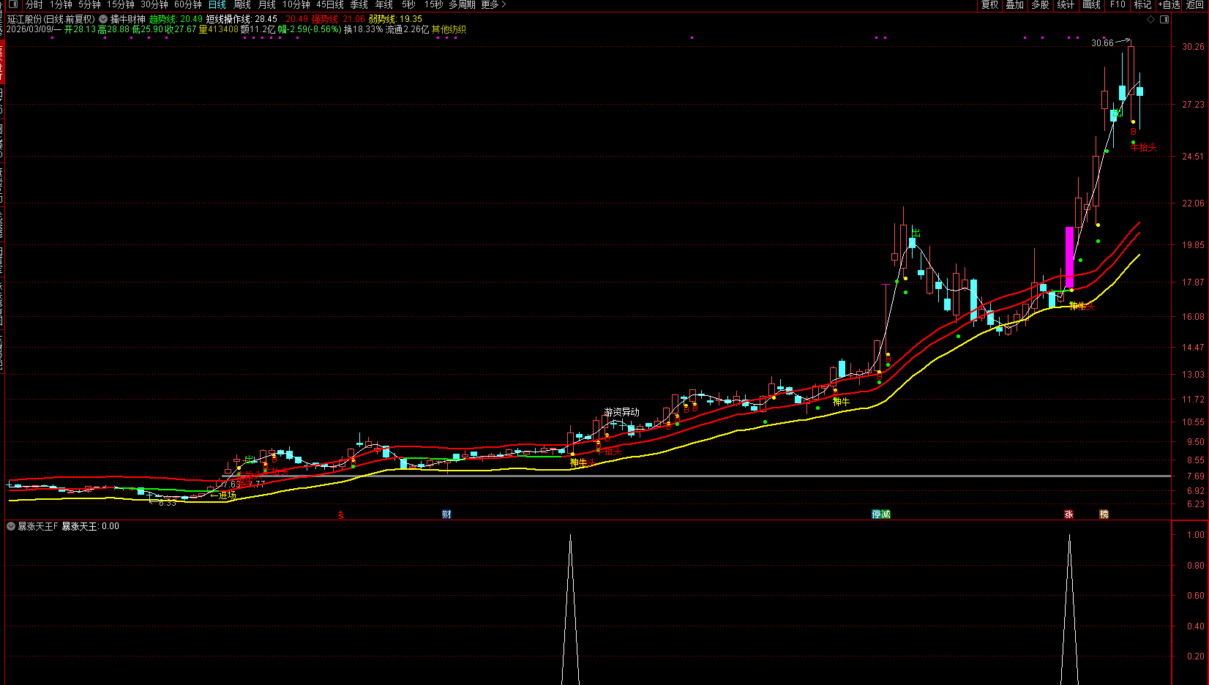1209x685 pixels.
Task: Add stock with +自选 button
Action: (x=1169, y=4)
